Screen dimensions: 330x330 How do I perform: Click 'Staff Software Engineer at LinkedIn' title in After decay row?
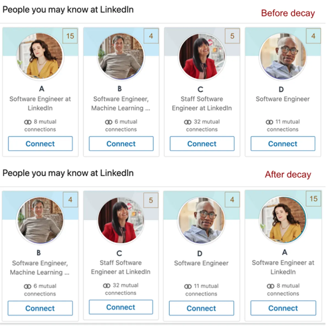coord(121,267)
